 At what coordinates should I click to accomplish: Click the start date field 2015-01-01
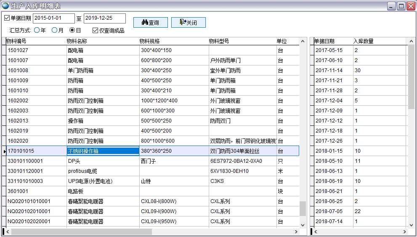[53, 18]
